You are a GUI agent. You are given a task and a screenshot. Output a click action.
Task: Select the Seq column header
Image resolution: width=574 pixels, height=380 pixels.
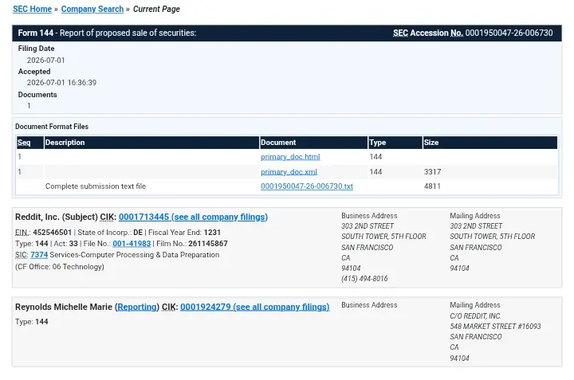tap(29, 143)
